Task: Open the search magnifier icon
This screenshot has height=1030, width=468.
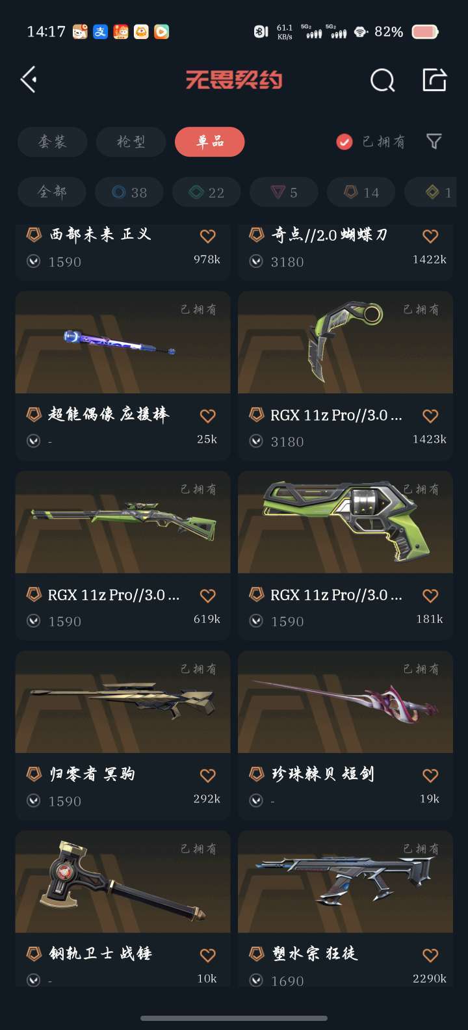Action: tap(382, 81)
